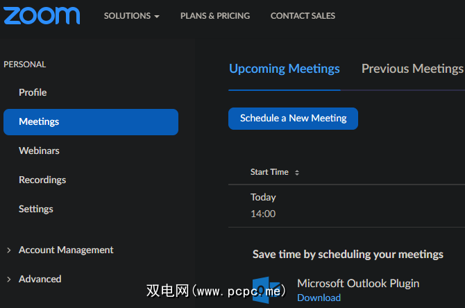Open the Contact Sales page
465x308 pixels.
[x=303, y=16]
